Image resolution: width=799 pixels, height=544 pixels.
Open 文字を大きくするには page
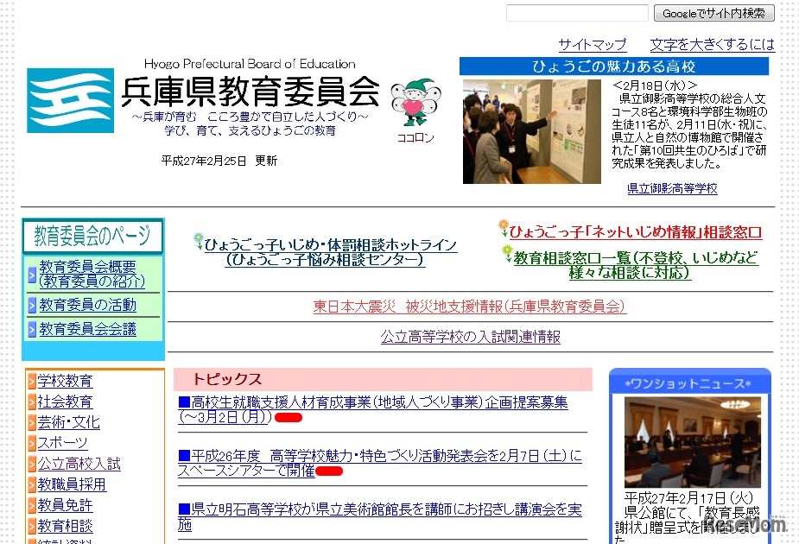[711, 44]
